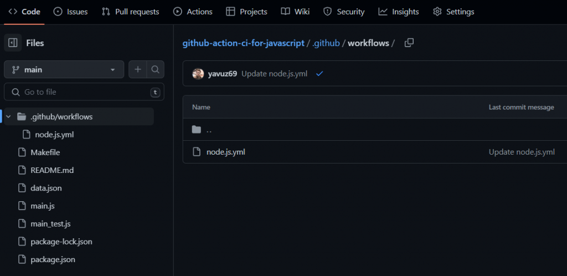Viewport: 567px width, 276px height.
Task: Click the yavuz69 avatar image
Action: click(198, 74)
